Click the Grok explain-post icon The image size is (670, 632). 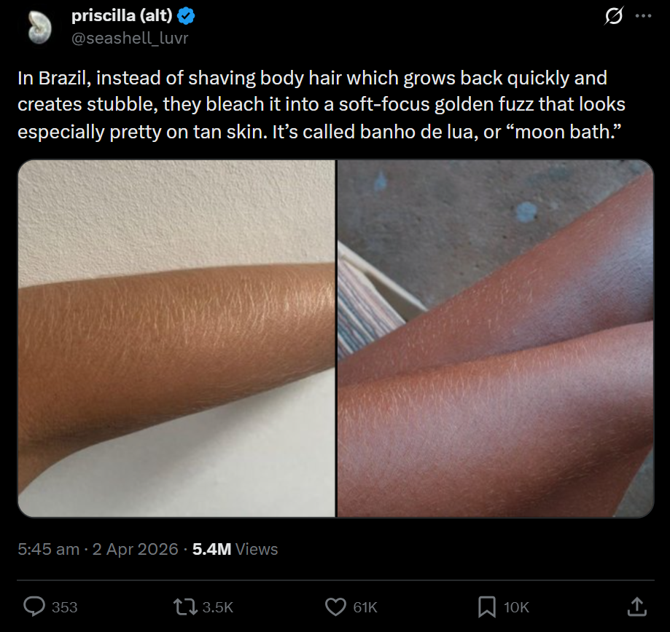(614, 16)
